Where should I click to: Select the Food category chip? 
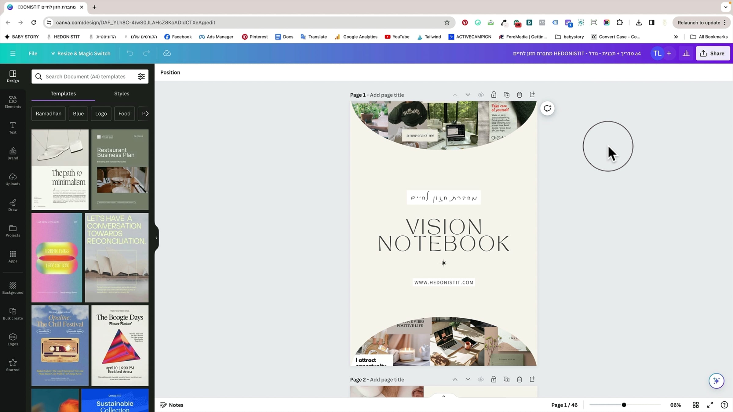[x=124, y=114]
